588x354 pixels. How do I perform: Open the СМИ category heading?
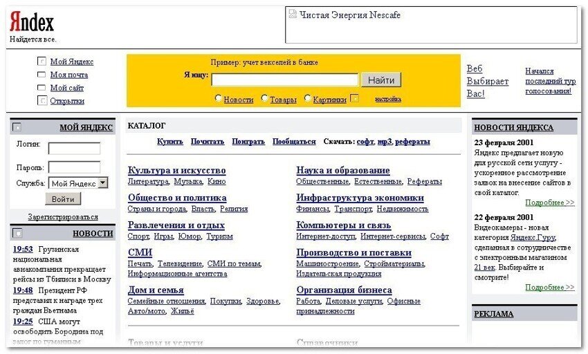click(140, 252)
